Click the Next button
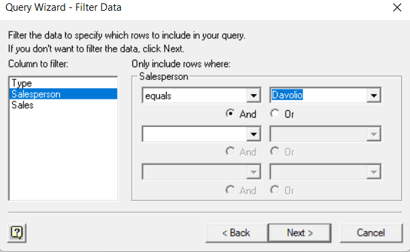Viewport: 410px width, 252px height. (300, 233)
